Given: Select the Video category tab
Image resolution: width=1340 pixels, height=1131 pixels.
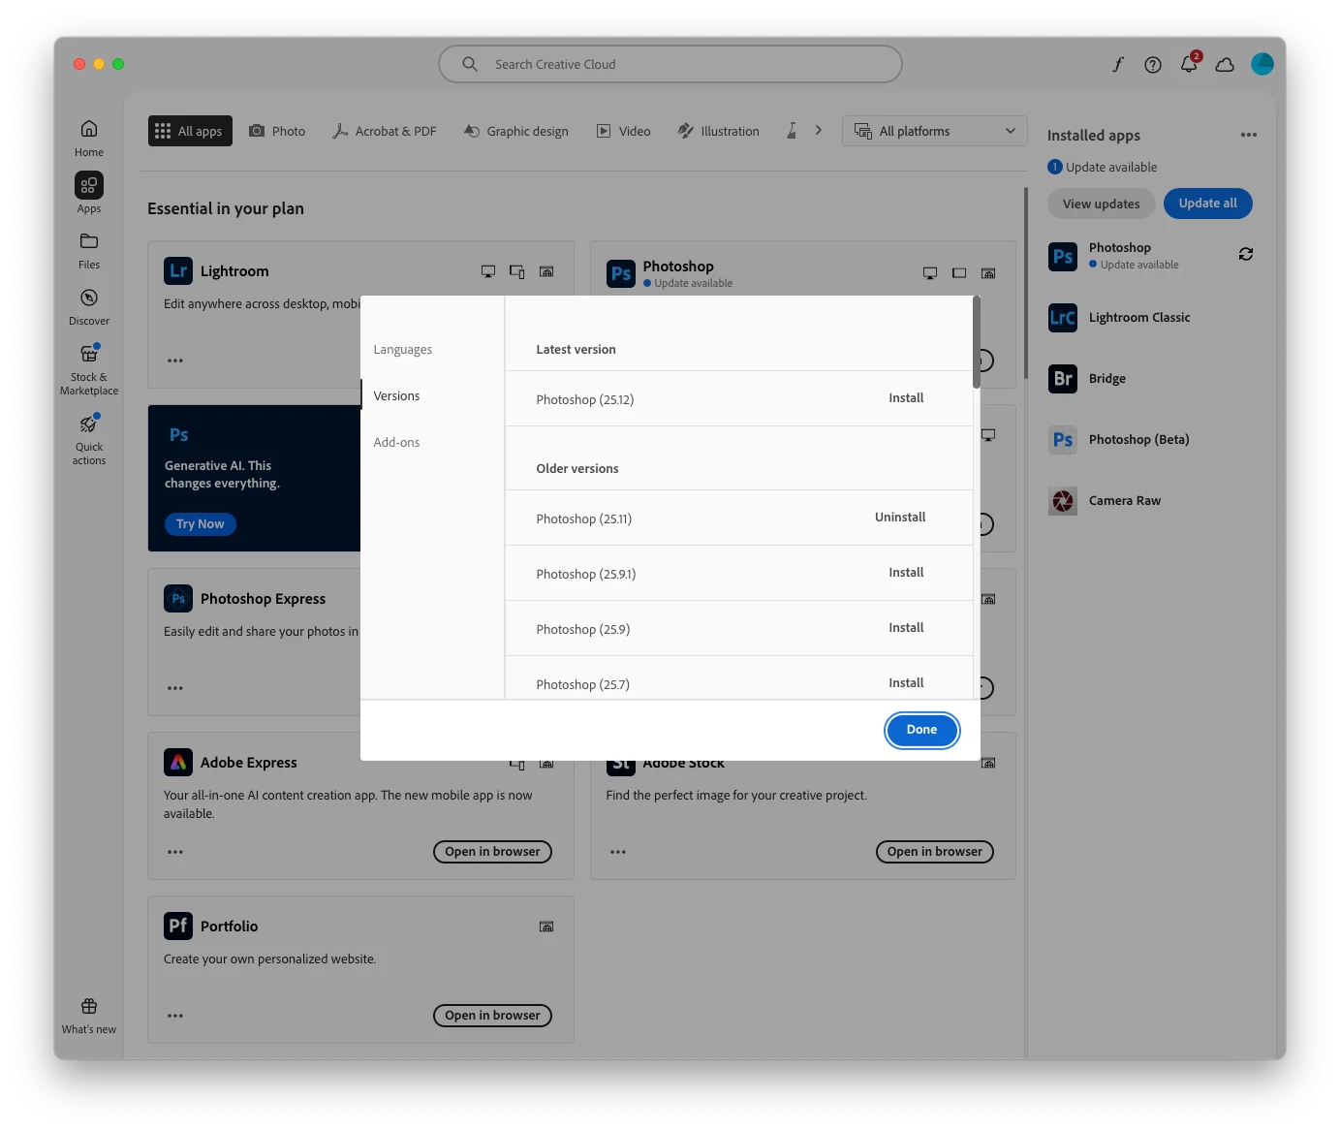Looking at the screenshot, I should click(624, 131).
